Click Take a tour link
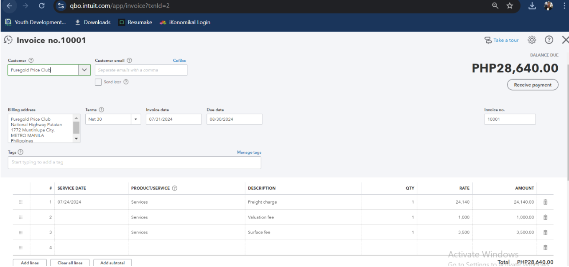 pos(501,40)
